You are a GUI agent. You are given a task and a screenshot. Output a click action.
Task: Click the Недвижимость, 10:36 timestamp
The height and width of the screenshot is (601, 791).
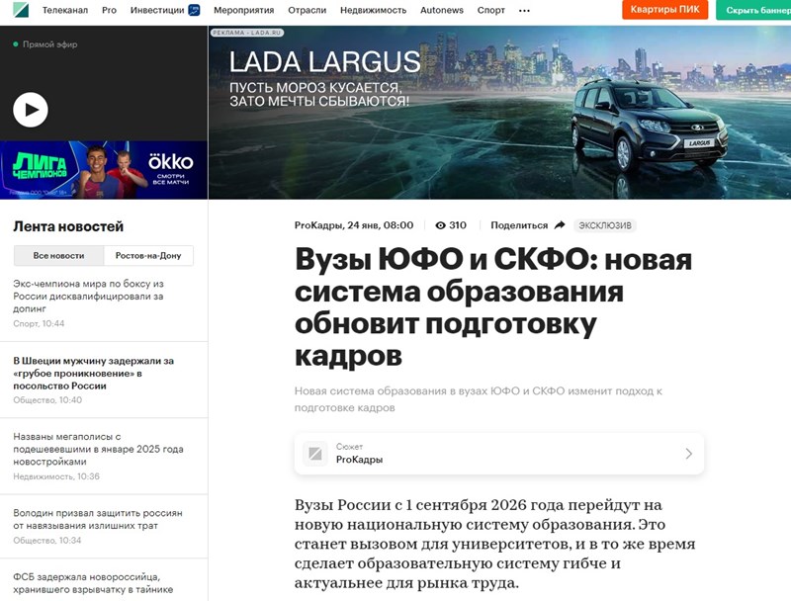pos(56,476)
